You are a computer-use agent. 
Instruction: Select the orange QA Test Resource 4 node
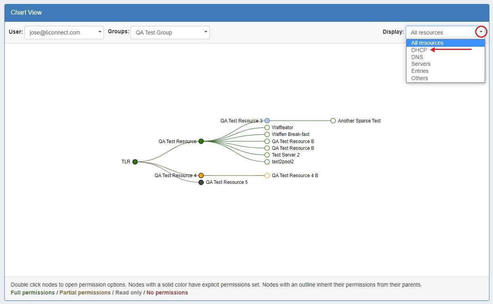click(201, 175)
